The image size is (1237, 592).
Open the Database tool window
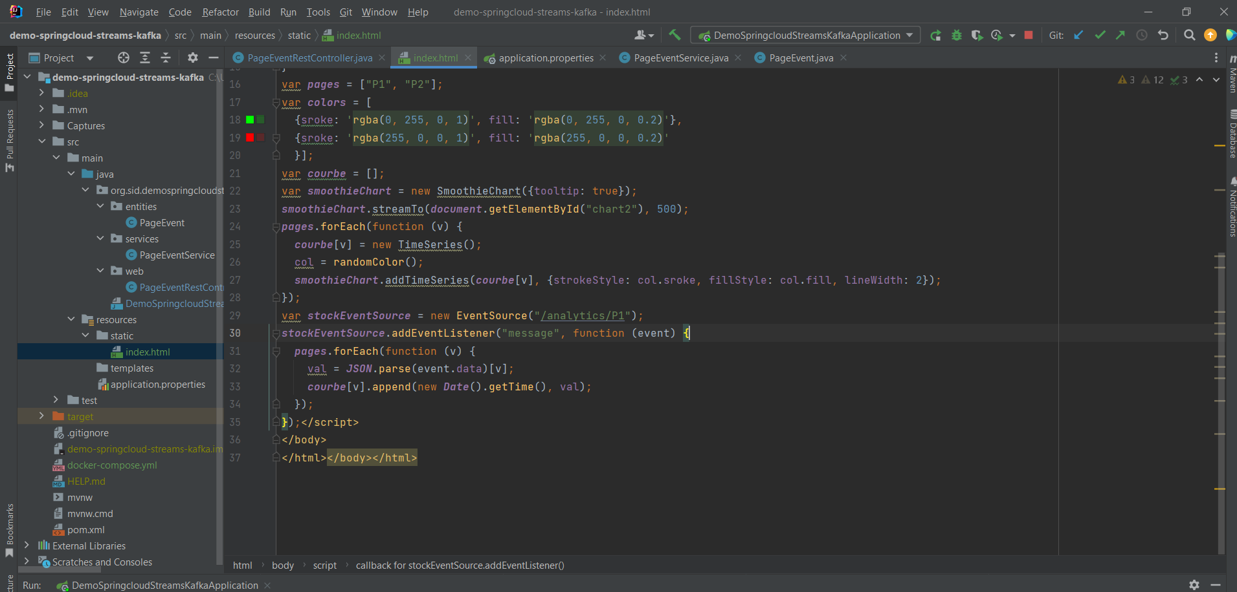(x=1232, y=132)
